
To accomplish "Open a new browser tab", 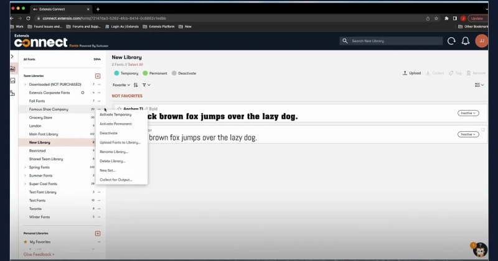I will click(x=98, y=9).
